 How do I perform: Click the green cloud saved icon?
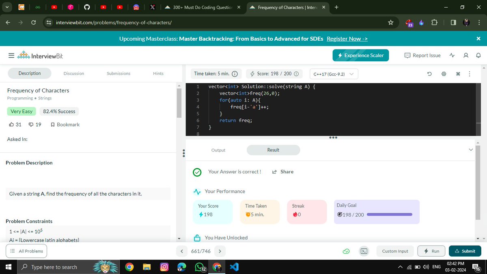[x=346, y=251]
